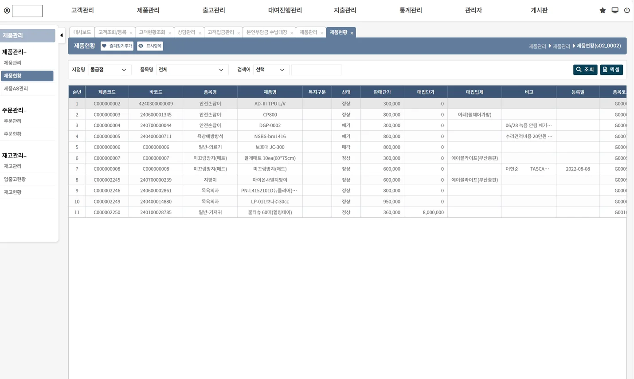Click NSBS-bm1416 product cell

pyautogui.click(x=270, y=137)
